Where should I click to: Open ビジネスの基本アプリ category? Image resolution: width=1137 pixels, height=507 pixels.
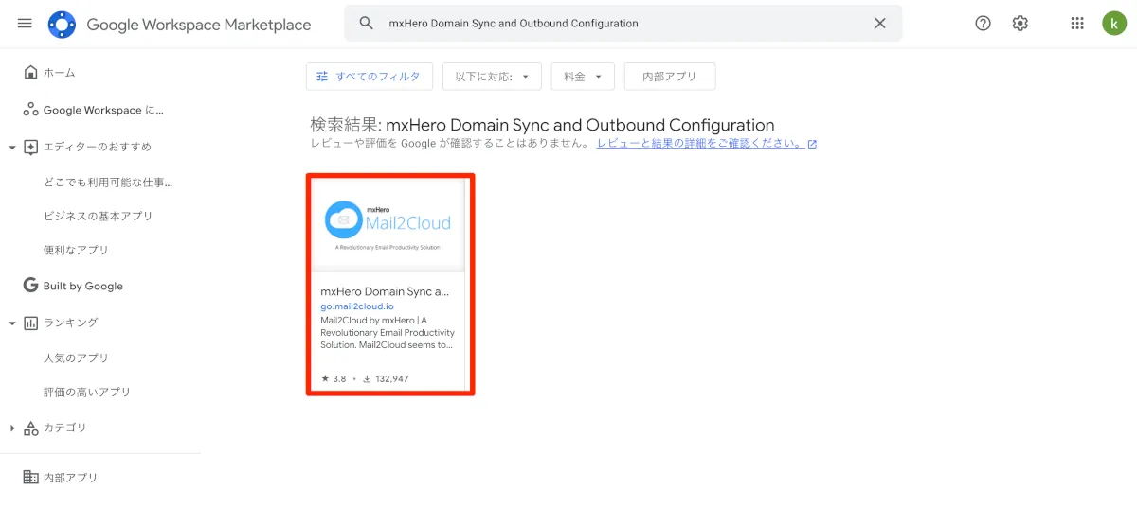[98, 216]
